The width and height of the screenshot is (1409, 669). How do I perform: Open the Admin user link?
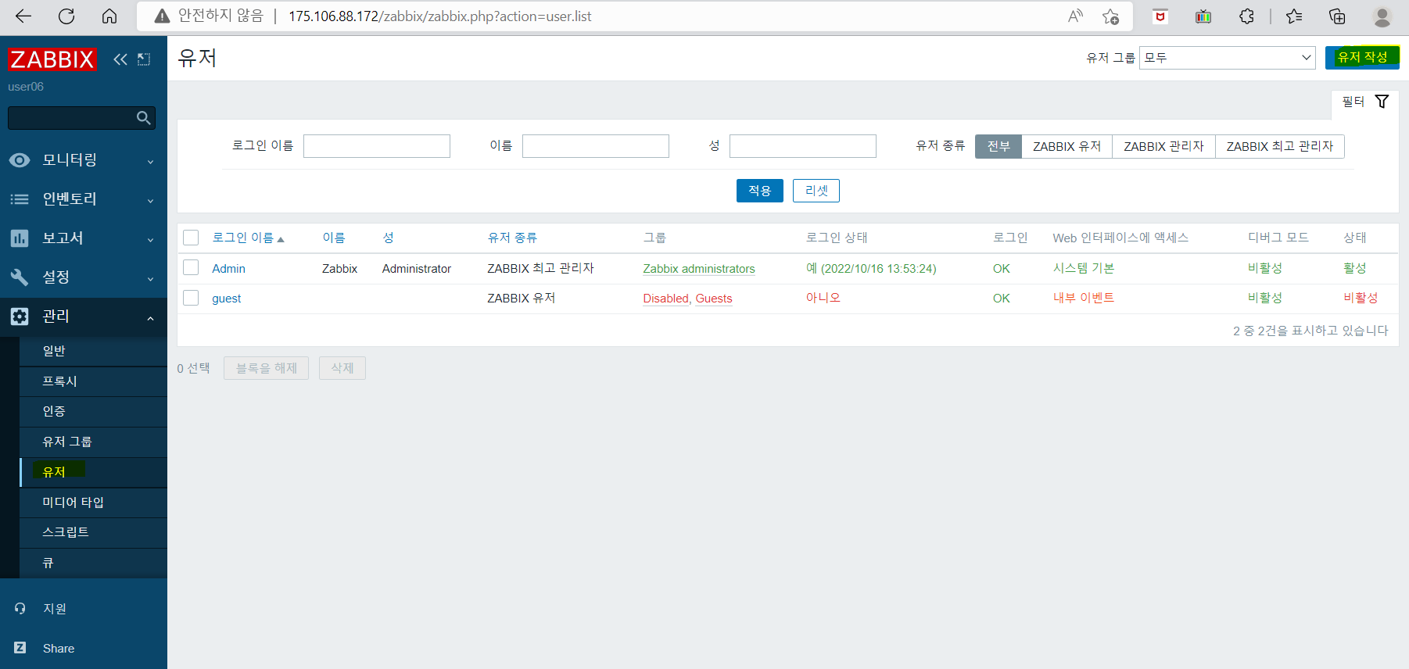pos(228,268)
